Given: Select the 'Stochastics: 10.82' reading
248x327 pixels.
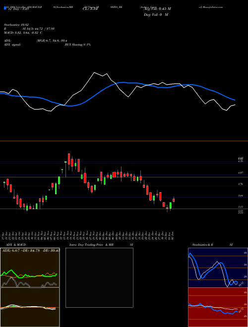Looking at the screenshot, I should click(16, 25).
